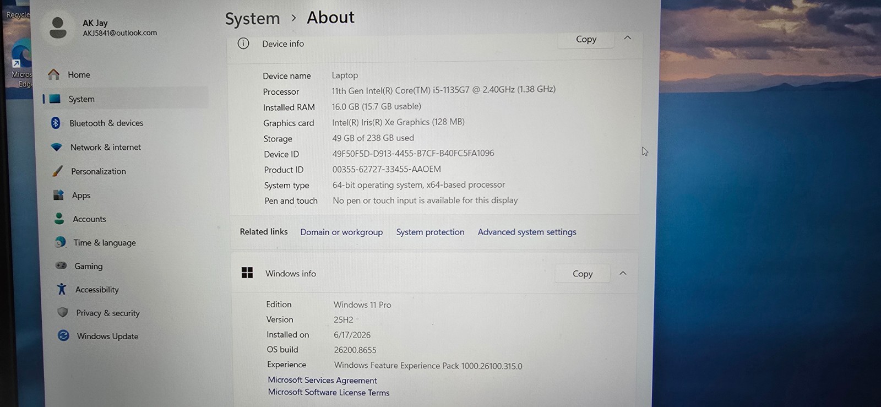Open Advanced system settings link
This screenshot has height=407, width=881.
tap(527, 232)
